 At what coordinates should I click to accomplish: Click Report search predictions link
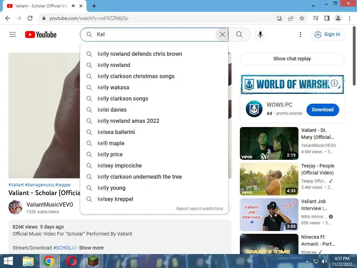click(x=200, y=209)
